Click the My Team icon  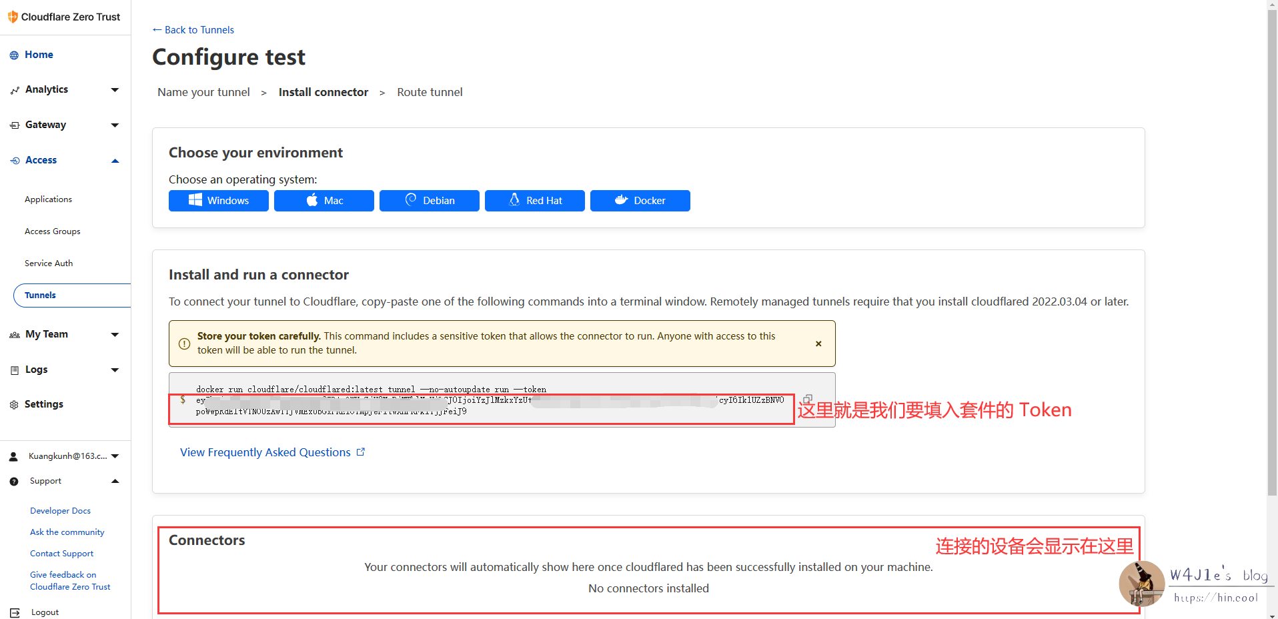click(13, 334)
